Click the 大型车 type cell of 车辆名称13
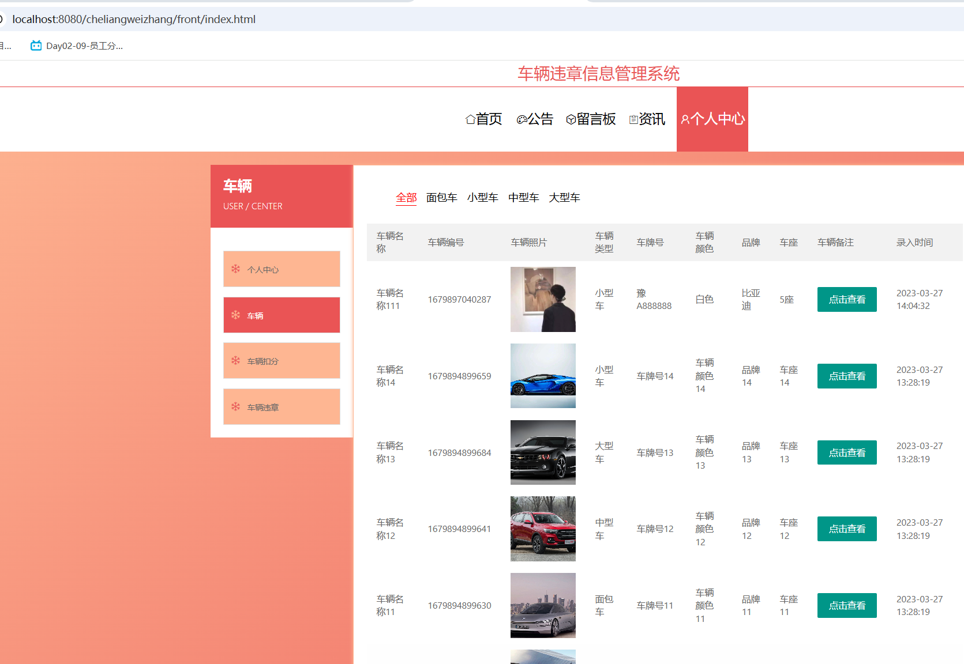 [604, 453]
